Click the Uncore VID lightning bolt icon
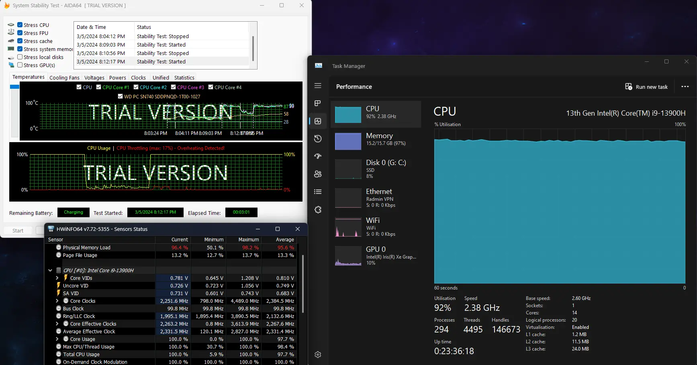Screen dimensions: 697x365 click(58, 285)
